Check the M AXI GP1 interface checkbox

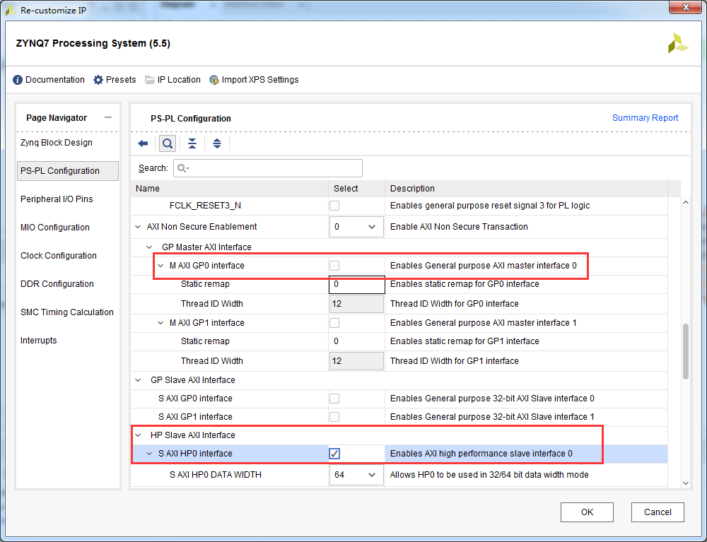334,323
